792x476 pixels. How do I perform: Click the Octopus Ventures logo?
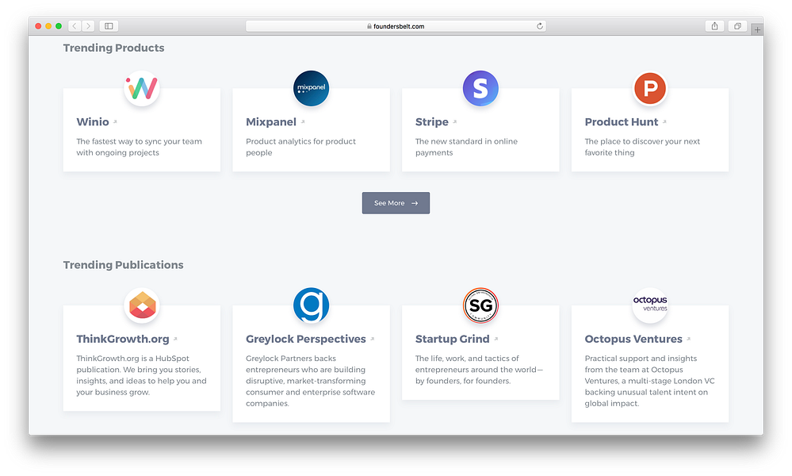(650, 305)
